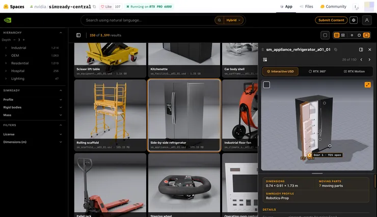Viewport: 377px width, 217px height.
Task: Open the user account icon
Action: tap(367, 20)
